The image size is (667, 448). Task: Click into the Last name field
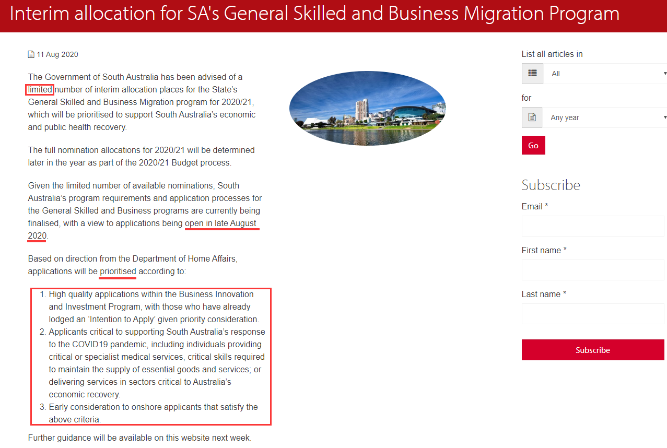592,314
